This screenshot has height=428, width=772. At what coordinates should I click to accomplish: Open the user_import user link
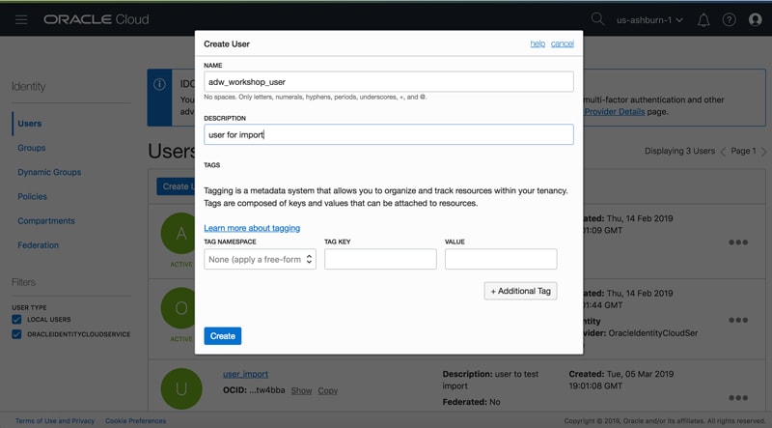[246, 374]
